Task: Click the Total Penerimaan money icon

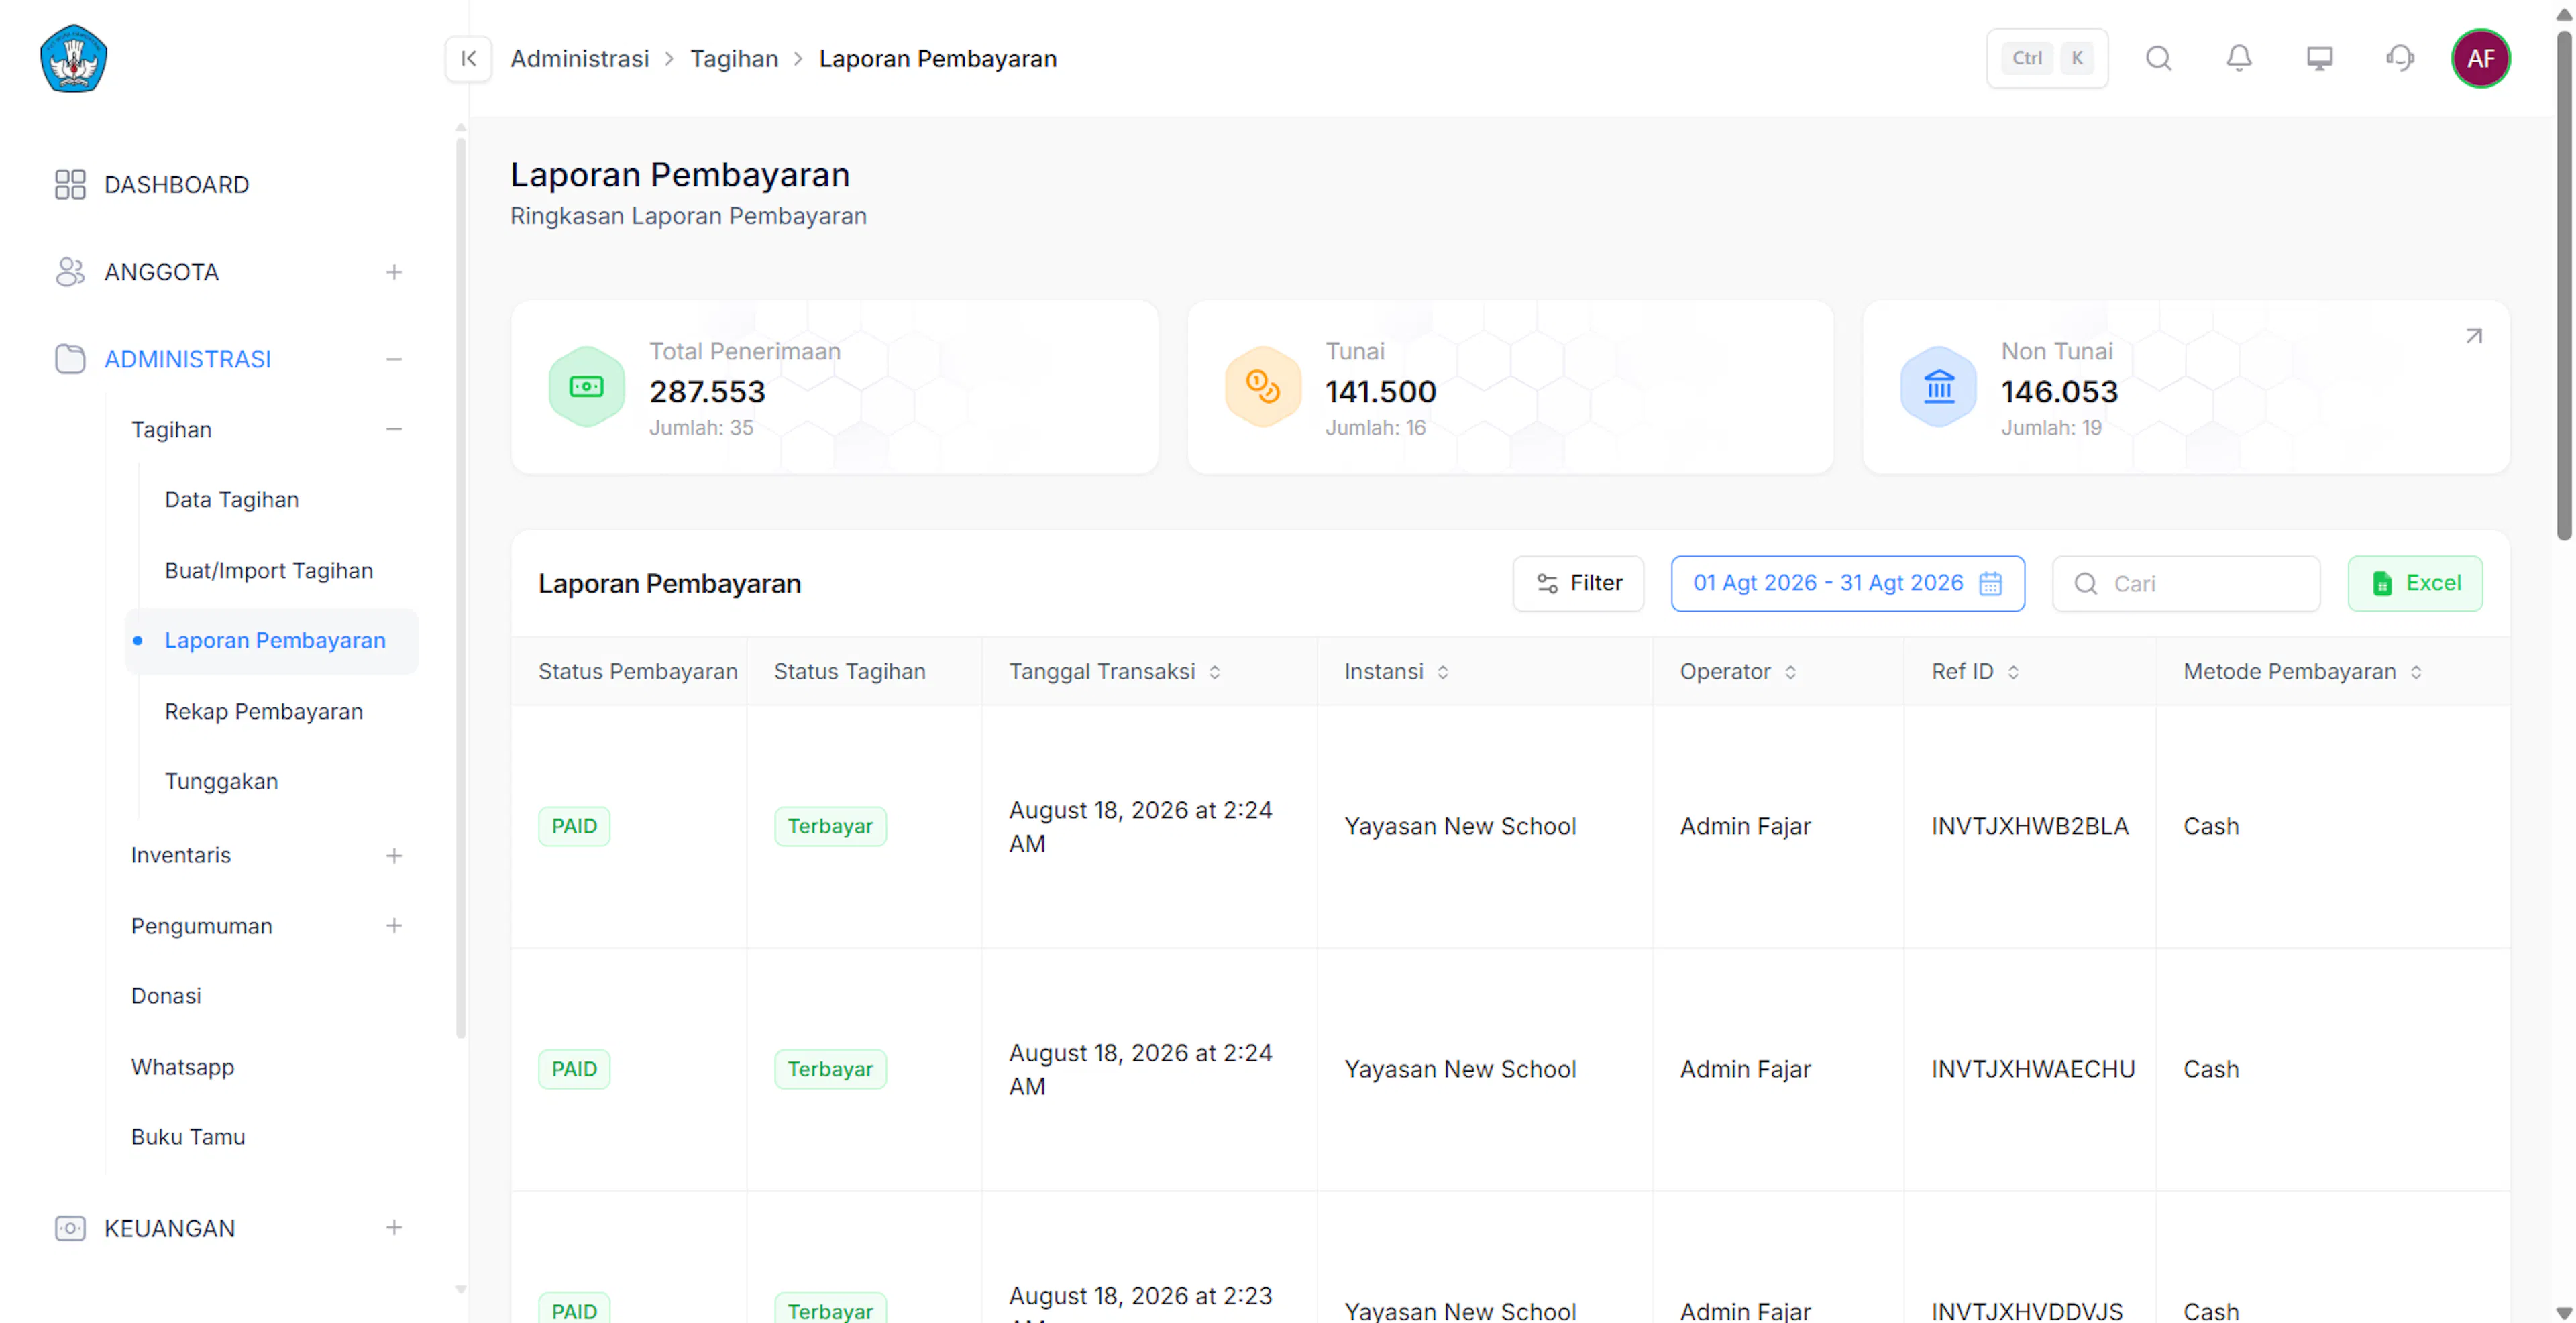Action: coord(587,387)
